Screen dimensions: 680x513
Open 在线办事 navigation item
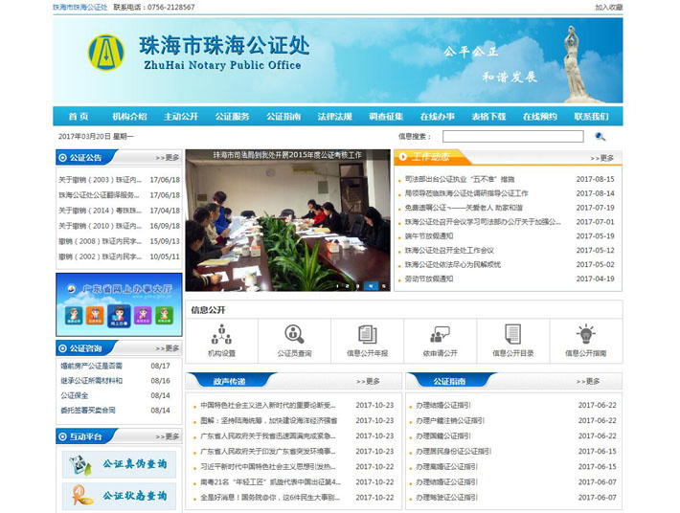tap(437, 117)
